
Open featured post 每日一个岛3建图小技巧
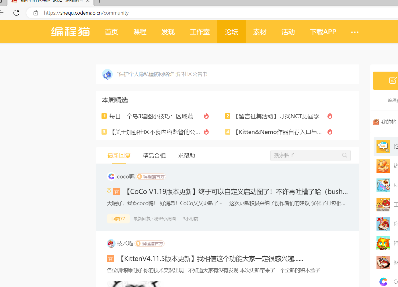(153, 116)
